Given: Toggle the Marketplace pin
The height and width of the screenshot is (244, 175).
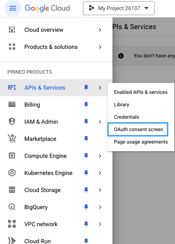Looking at the screenshot, I should click(86, 139).
